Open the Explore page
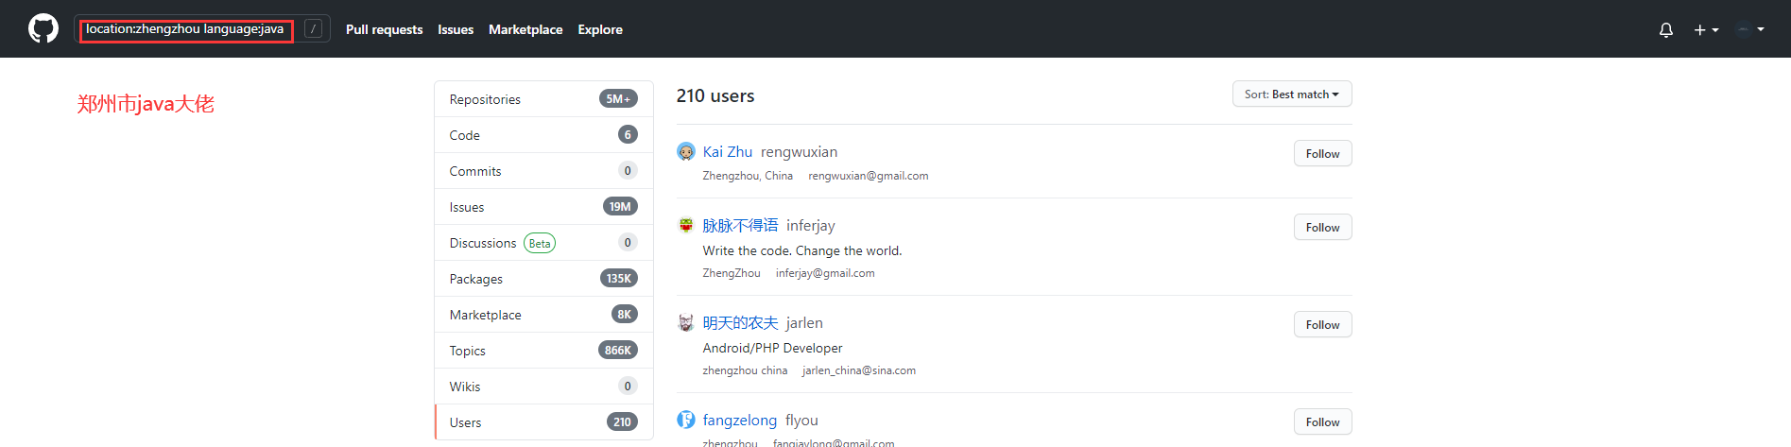Screen dimensions: 1791x447 click(x=600, y=30)
